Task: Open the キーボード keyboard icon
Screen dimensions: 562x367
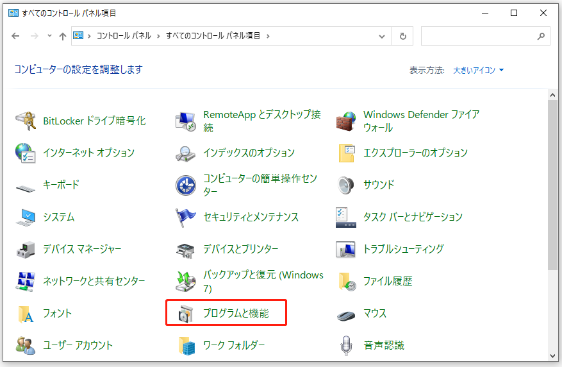Action: click(26, 187)
